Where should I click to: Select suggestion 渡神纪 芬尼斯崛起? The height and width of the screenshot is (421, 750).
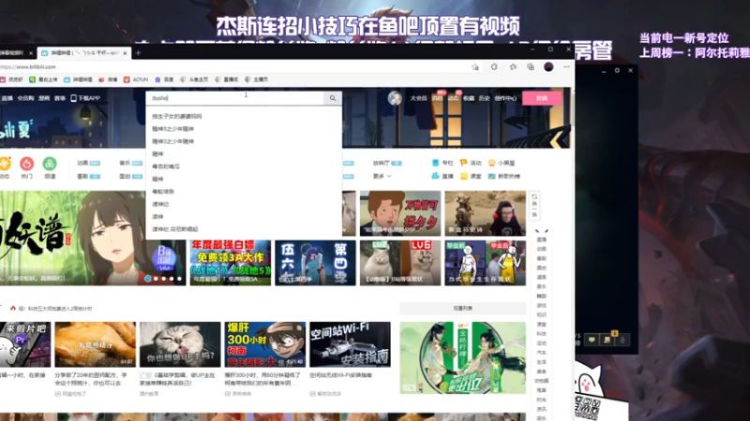(x=175, y=229)
